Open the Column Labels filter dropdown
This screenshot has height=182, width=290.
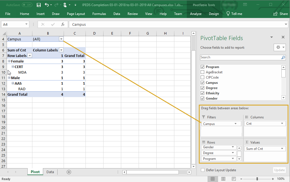[61, 50]
